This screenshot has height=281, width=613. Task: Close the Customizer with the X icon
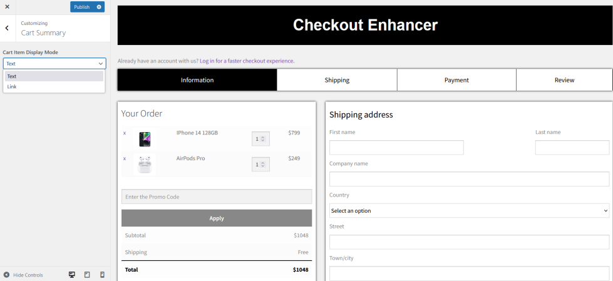8,7
